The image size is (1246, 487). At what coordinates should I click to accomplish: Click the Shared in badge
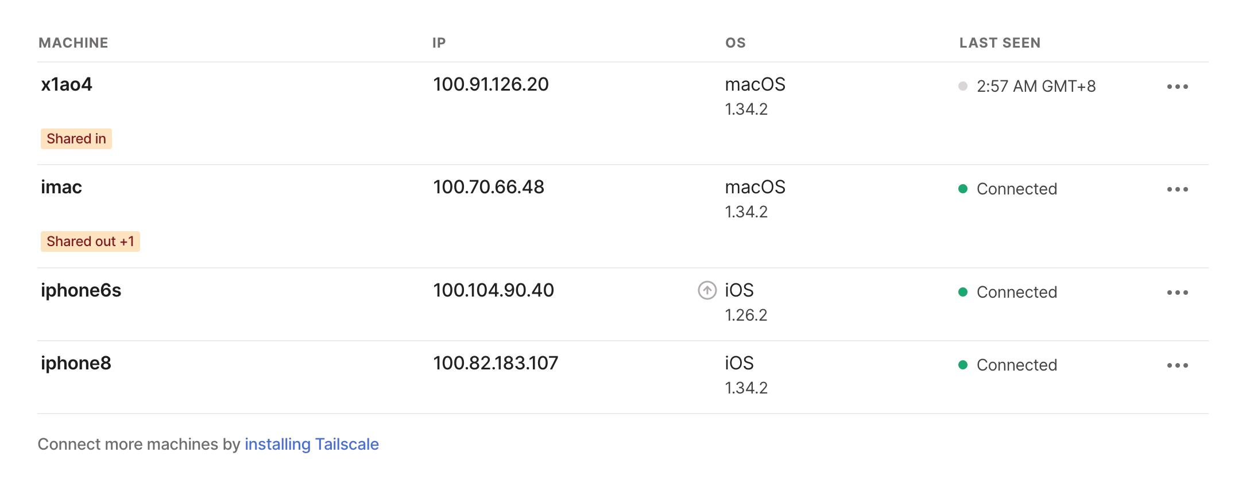point(76,139)
